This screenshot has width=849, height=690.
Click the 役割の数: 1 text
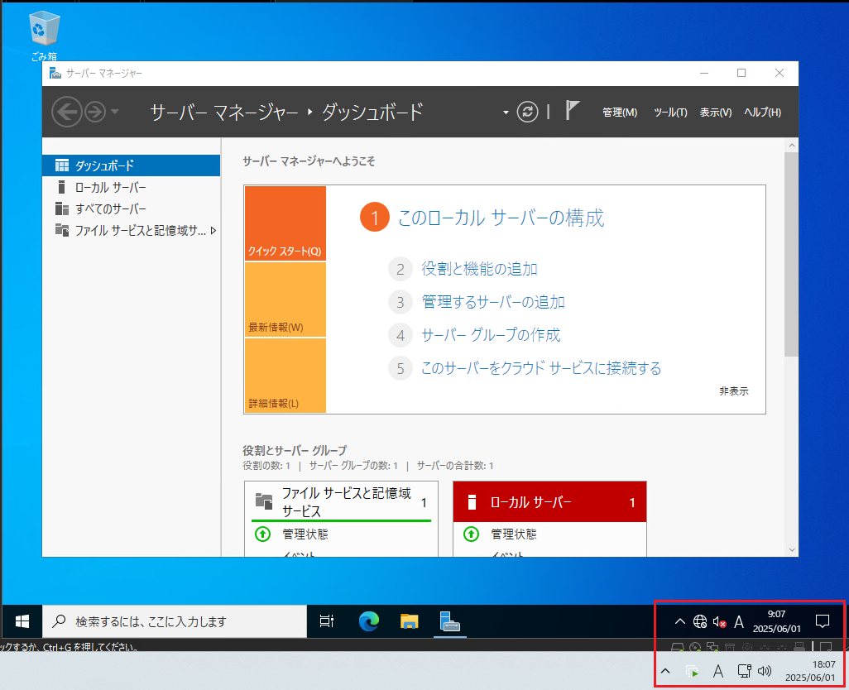pos(266,466)
